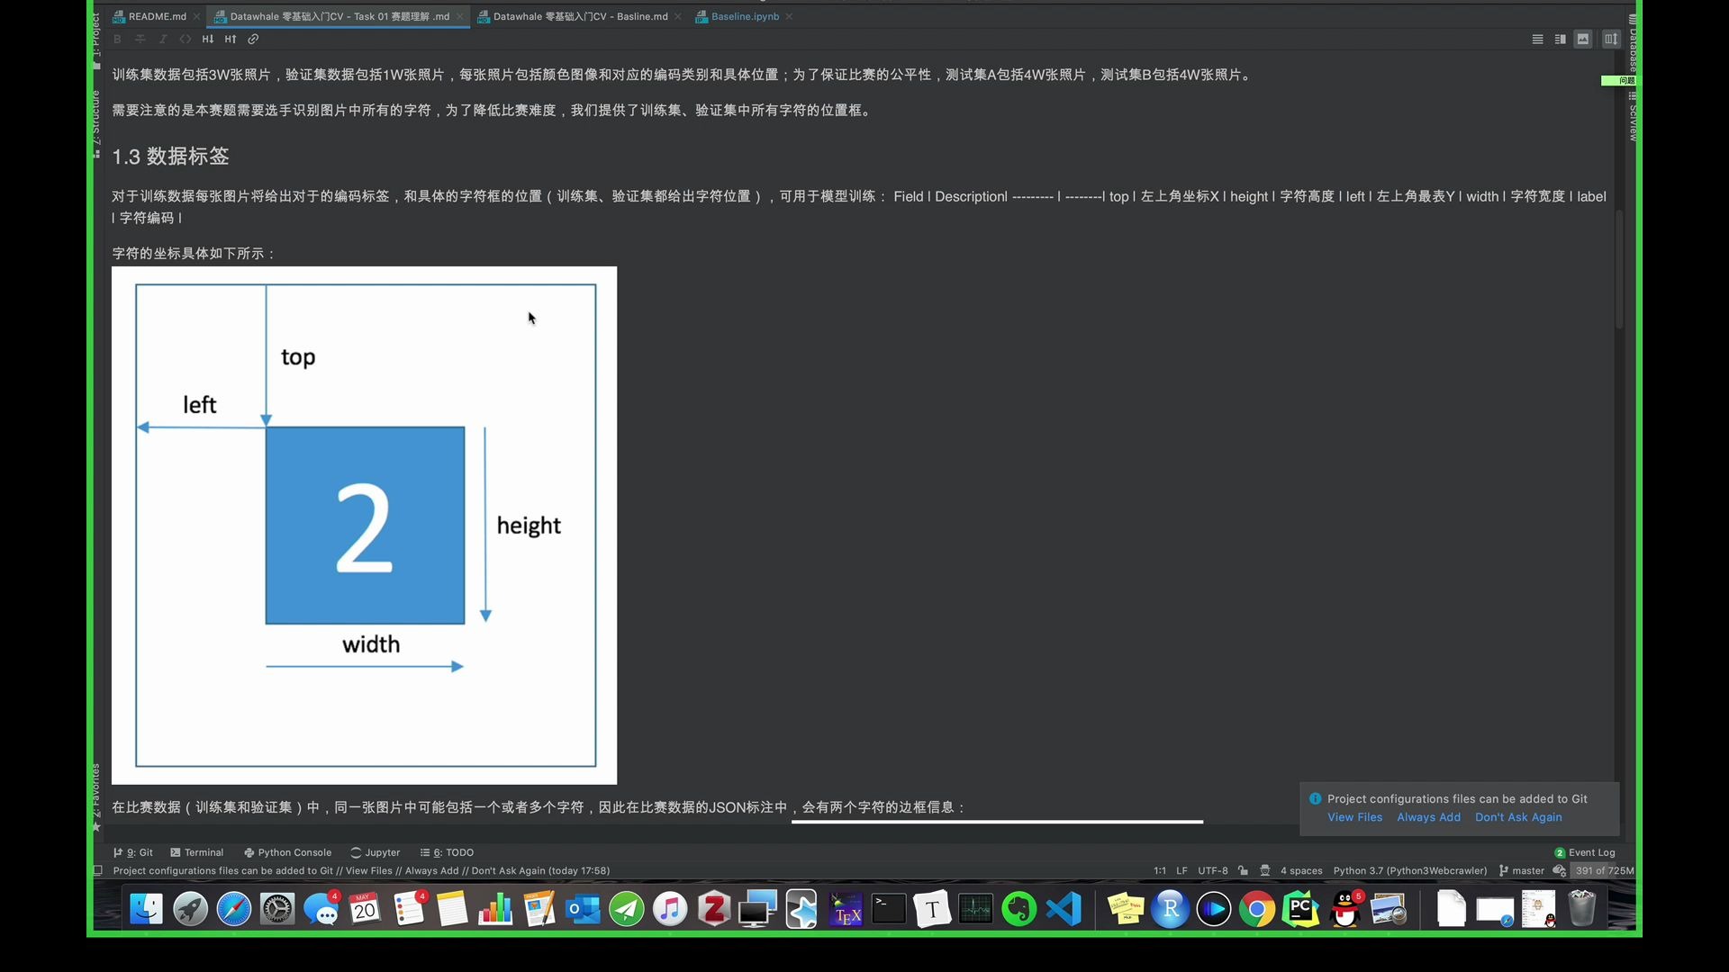Open Typora from the dock
This screenshot has width=1729, height=972.
click(932, 909)
